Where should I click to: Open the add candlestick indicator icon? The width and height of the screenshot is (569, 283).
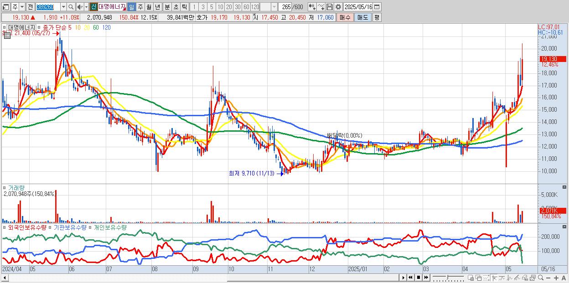(312, 7)
